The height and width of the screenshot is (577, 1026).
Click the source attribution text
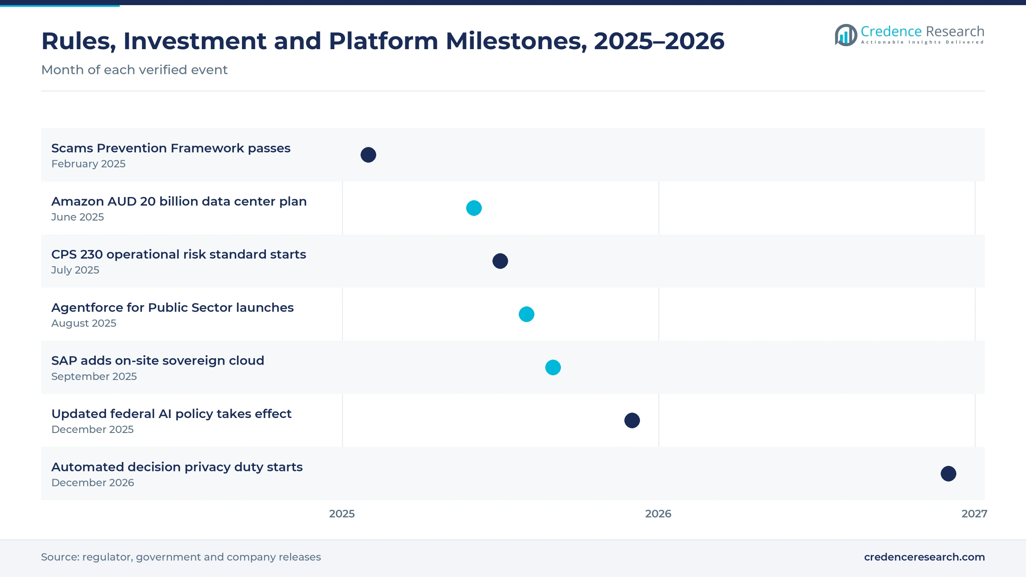(x=181, y=557)
